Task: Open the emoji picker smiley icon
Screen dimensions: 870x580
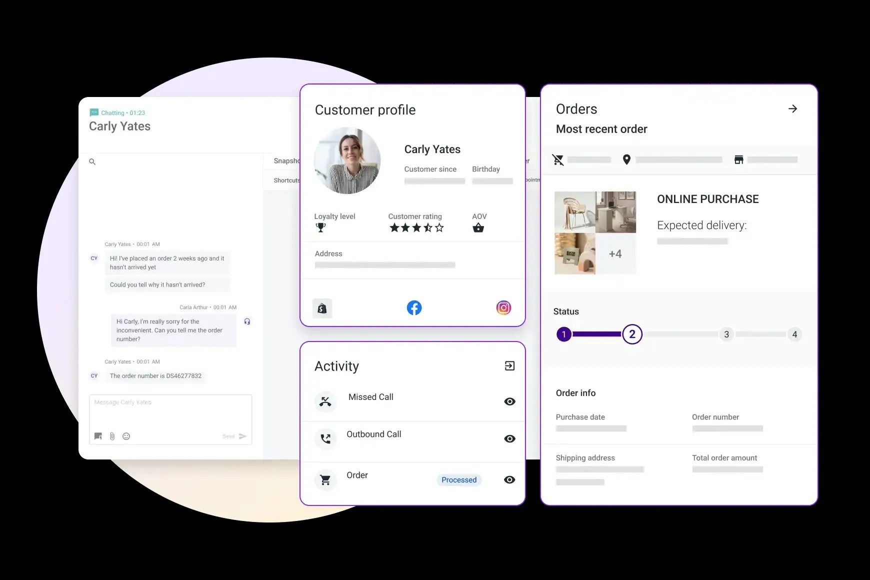Action: point(126,436)
